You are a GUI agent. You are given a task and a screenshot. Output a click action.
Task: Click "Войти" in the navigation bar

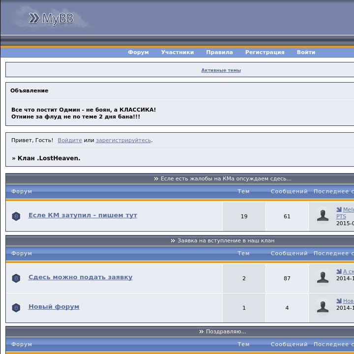pyautogui.click(x=306, y=52)
